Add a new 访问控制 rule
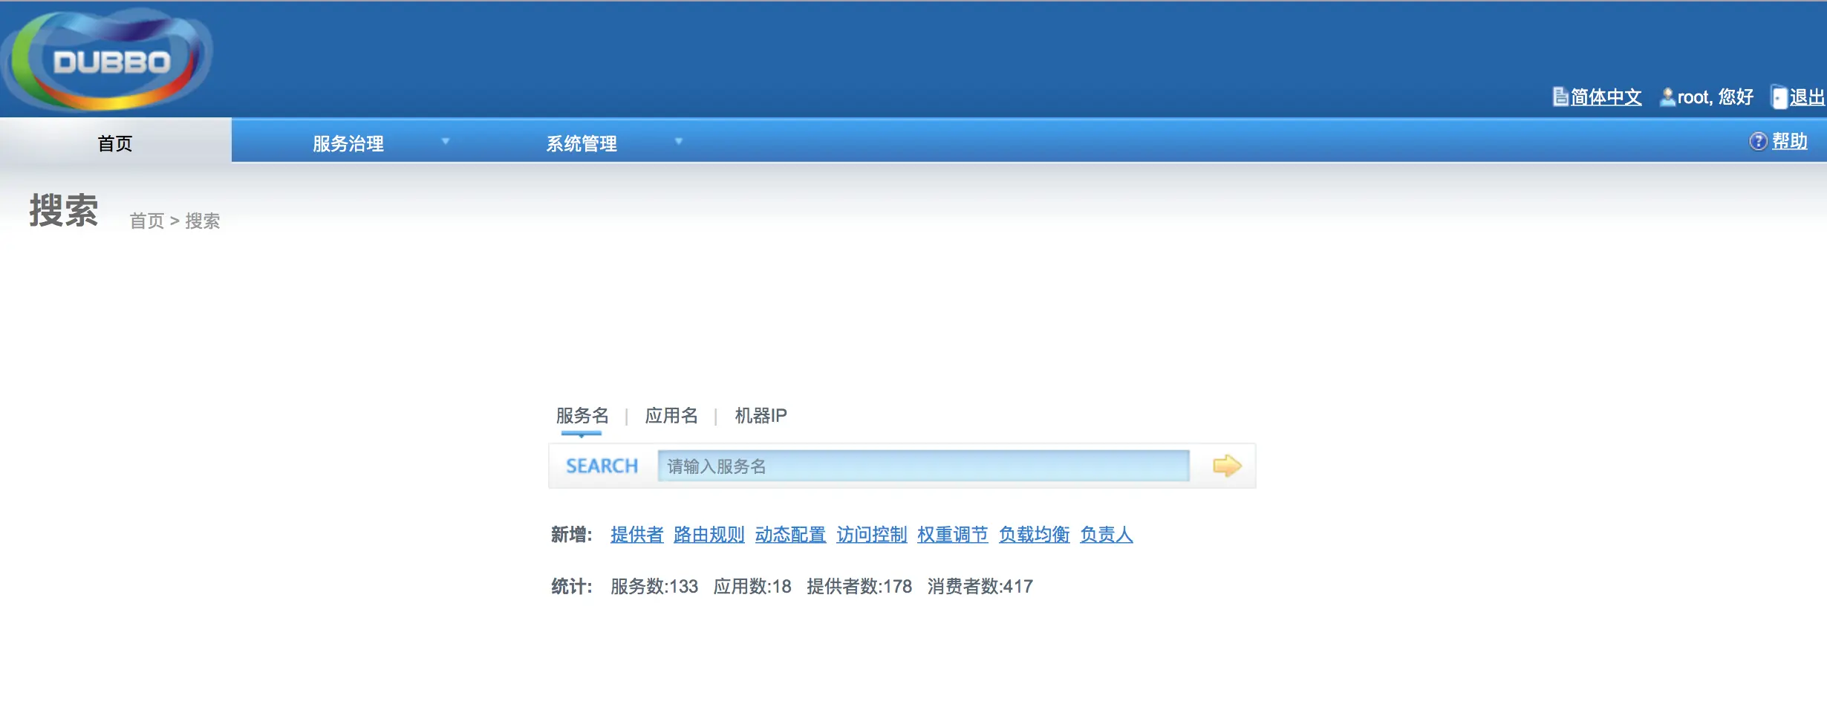 click(872, 535)
